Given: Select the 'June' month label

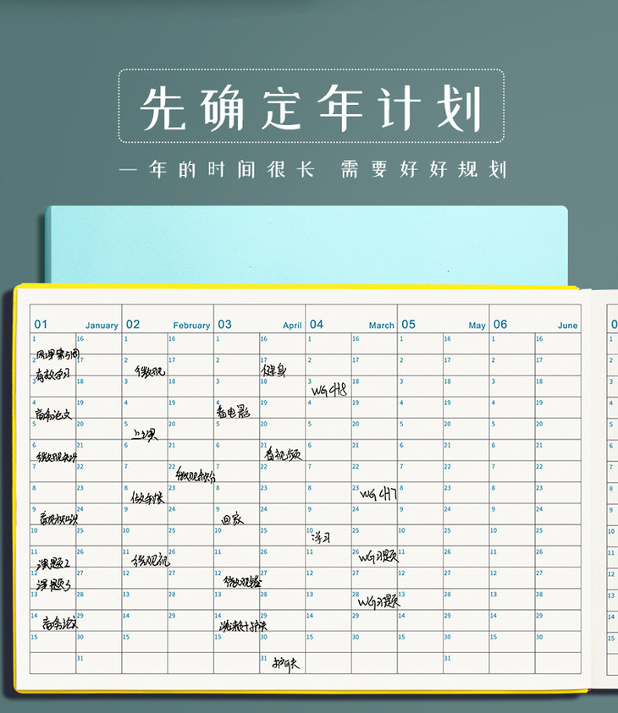Looking at the screenshot, I should [x=567, y=325].
